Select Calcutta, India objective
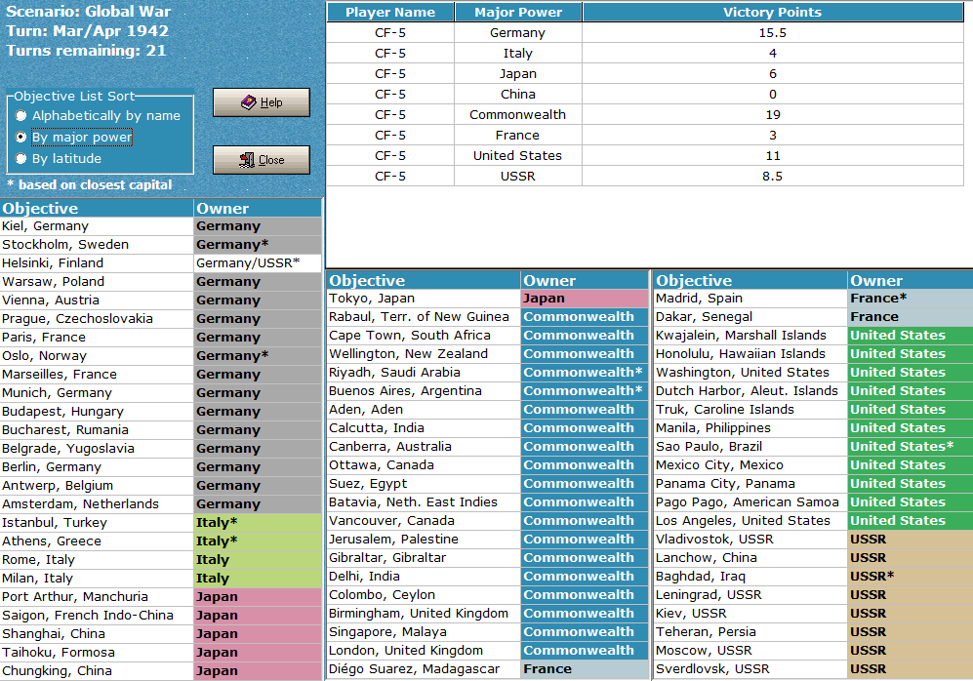Screen dimensions: 973x681 pos(424,428)
